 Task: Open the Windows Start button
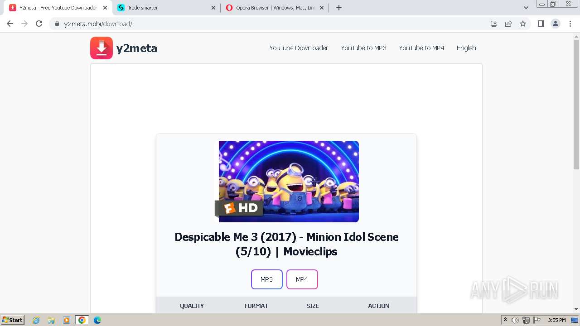pyautogui.click(x=12, y=320)
